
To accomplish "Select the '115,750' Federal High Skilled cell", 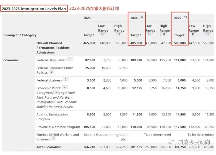I will point(165,60).
